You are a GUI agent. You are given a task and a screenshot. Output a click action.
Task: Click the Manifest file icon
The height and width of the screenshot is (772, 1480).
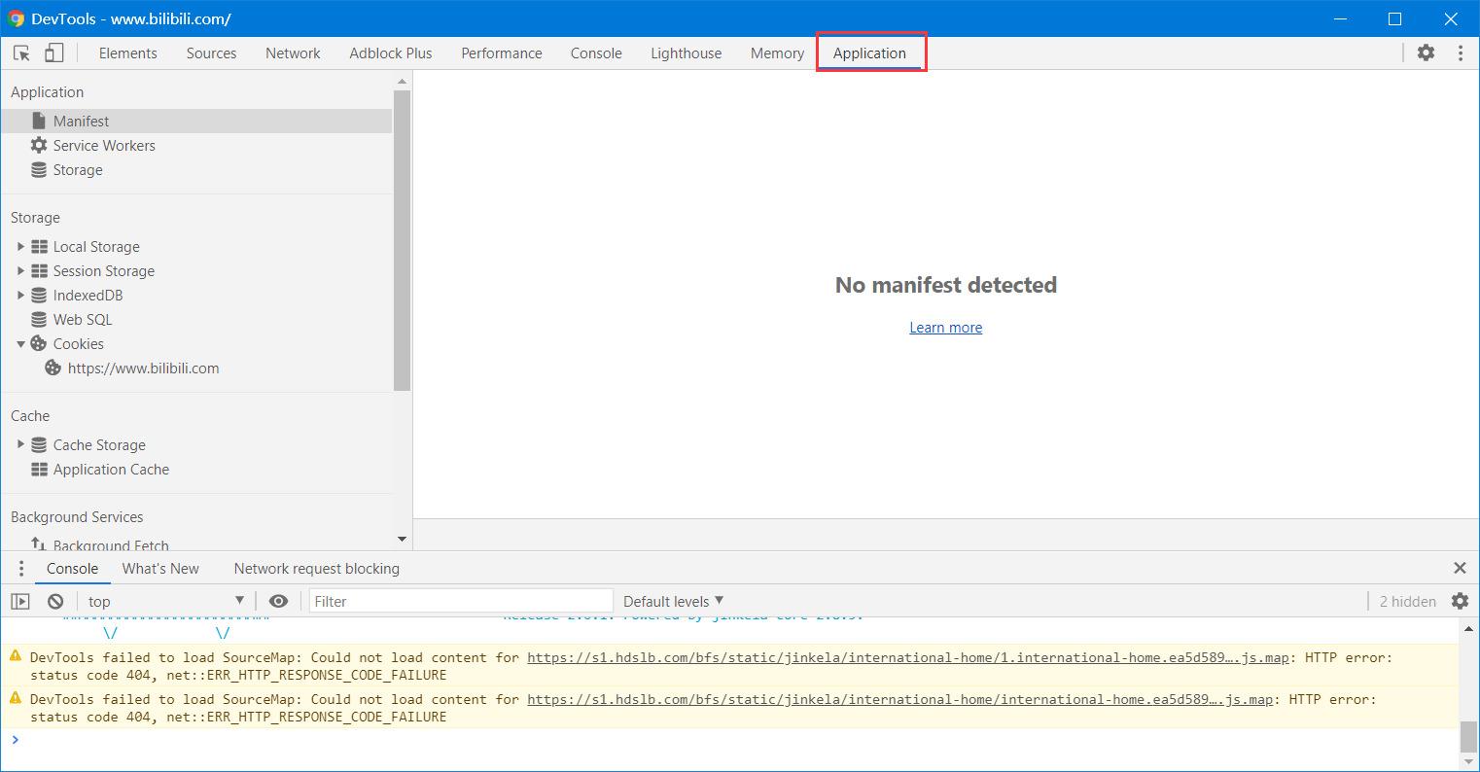pos(39,121)
